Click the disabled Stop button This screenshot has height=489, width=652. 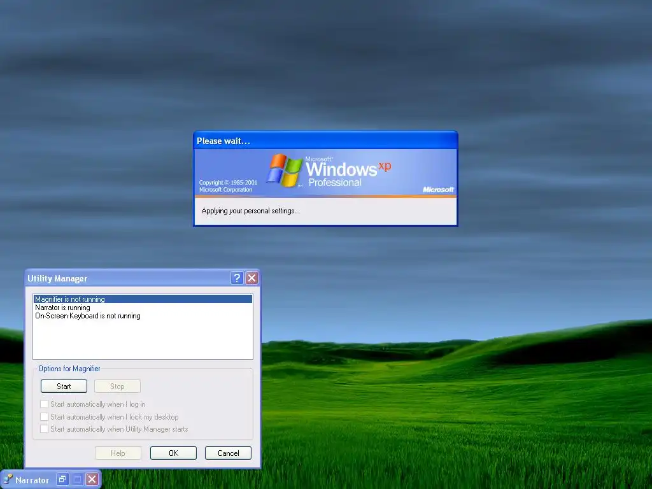click(117, 386)
